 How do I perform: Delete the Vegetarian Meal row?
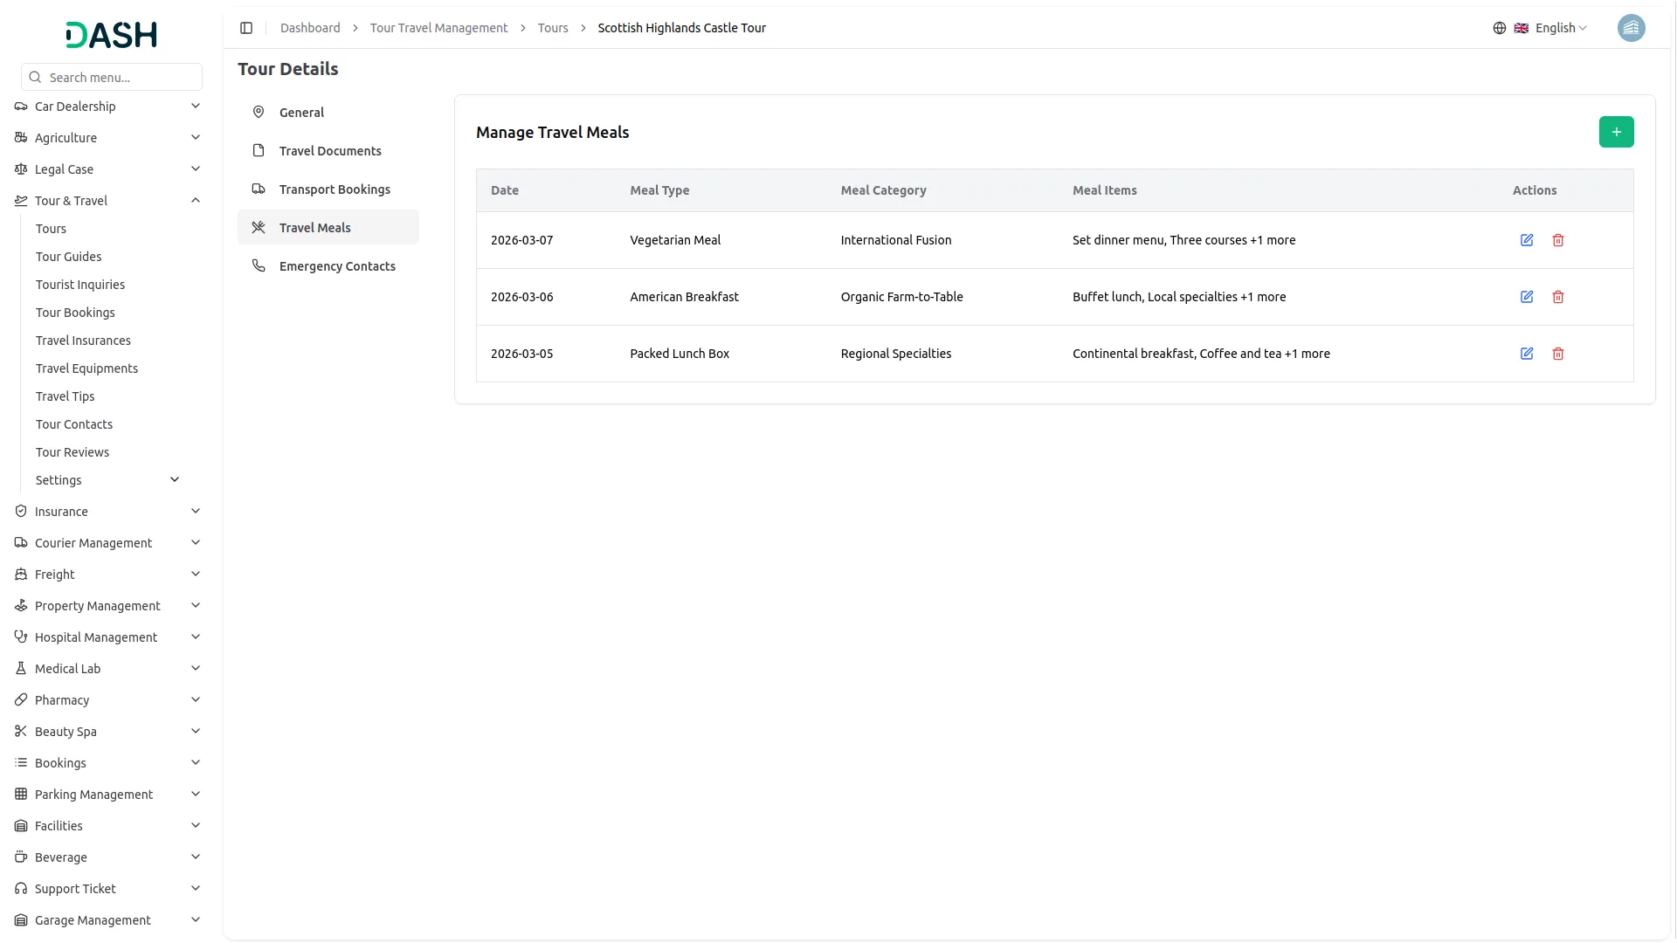tap(1558, 240)
